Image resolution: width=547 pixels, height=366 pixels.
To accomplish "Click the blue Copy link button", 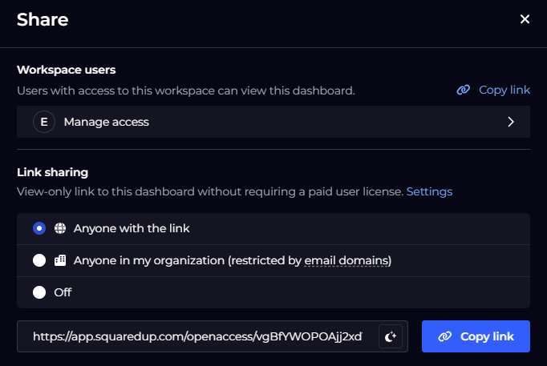I will 476,336.
